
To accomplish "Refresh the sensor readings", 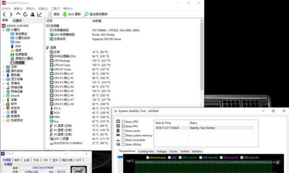I will (x=25, y=14).
